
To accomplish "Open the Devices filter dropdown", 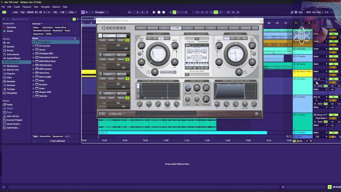I will [37, 24].
